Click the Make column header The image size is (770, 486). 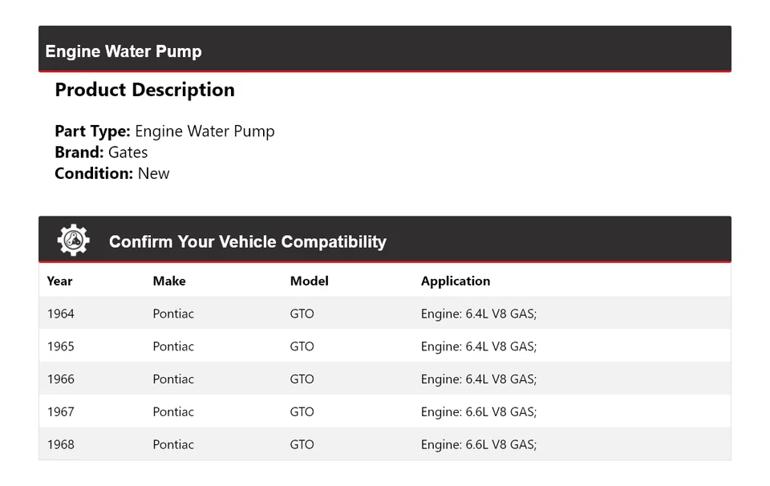coord(169,281)
